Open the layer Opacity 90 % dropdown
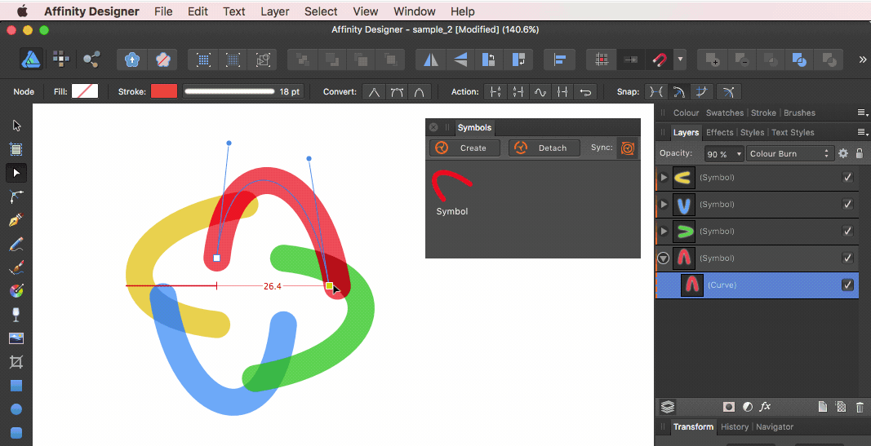The width and height of the screenshot is (871, 446). [x=724, y=154]
